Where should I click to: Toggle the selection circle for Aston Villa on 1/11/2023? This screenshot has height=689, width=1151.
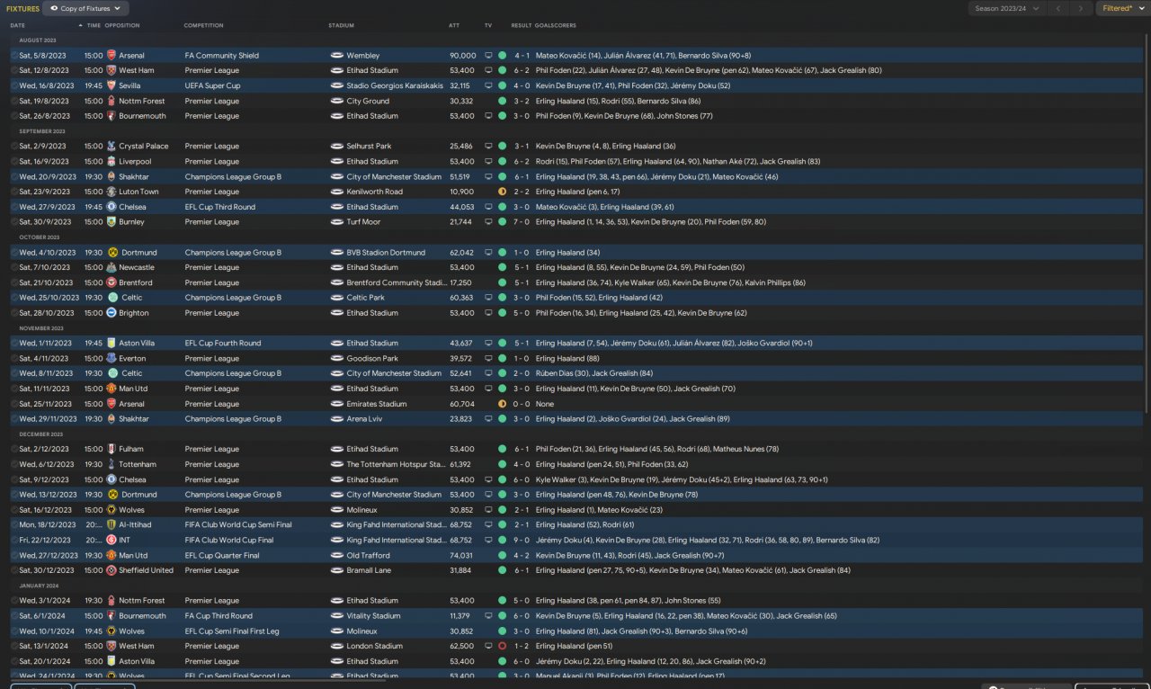coord(13,343)
